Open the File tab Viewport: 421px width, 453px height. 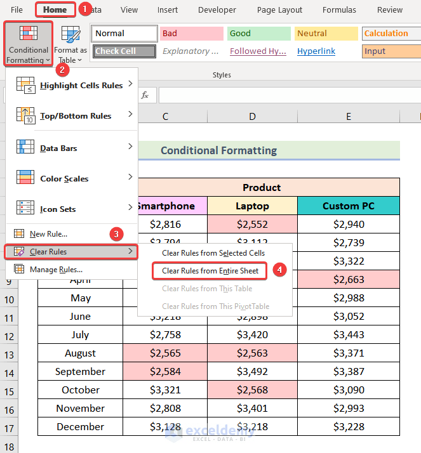pyautogui.click(x=17, y=10)
